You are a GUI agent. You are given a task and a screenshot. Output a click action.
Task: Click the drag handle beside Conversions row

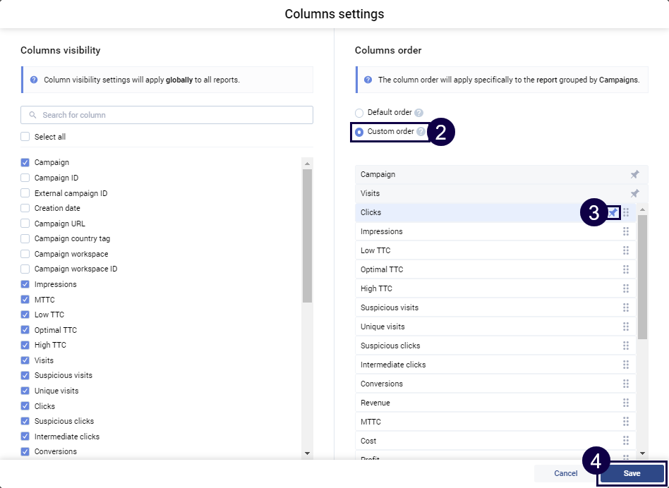[626, 384]
